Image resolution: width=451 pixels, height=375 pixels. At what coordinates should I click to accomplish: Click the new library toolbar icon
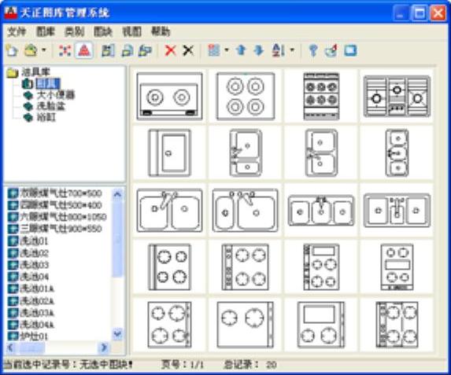[12, 51]
